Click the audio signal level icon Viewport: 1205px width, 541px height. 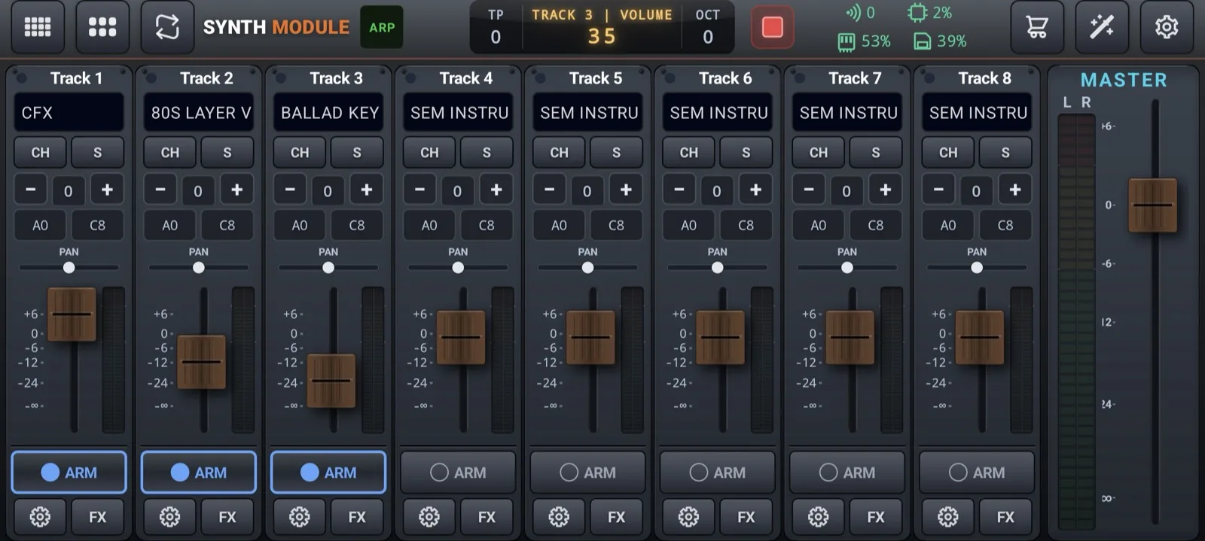(853, 13)
